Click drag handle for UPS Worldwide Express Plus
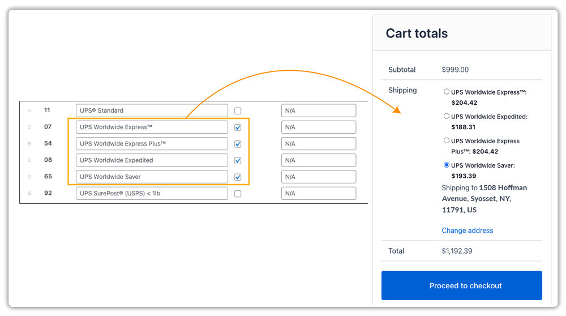The height and width of the screenshot is (316, 566). pos(29,144)
